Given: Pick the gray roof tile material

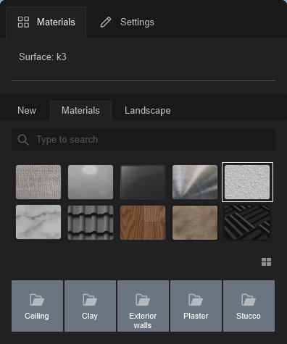Looking at the screenshot, I should point(91,222).
